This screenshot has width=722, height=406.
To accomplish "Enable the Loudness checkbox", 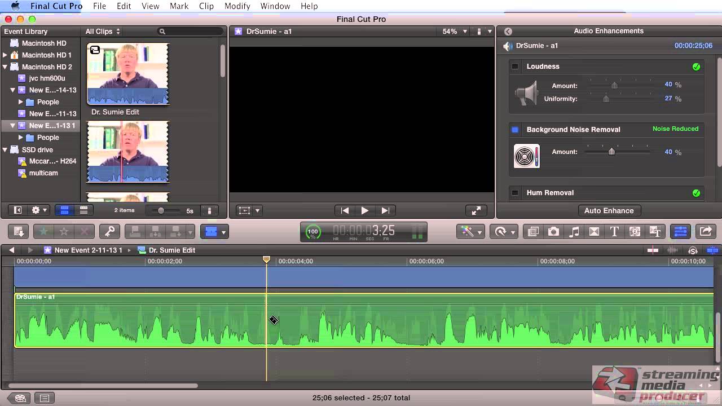I will [515, 67].
